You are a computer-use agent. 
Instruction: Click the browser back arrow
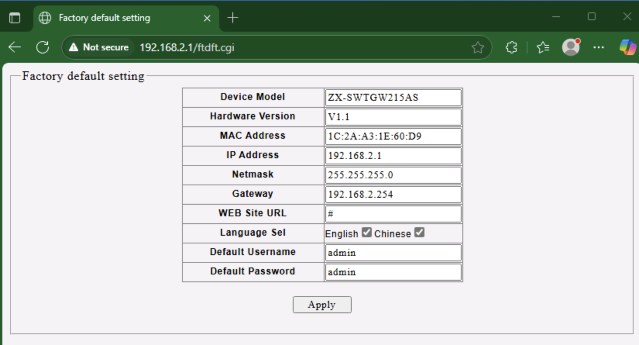tap(15, 47)
